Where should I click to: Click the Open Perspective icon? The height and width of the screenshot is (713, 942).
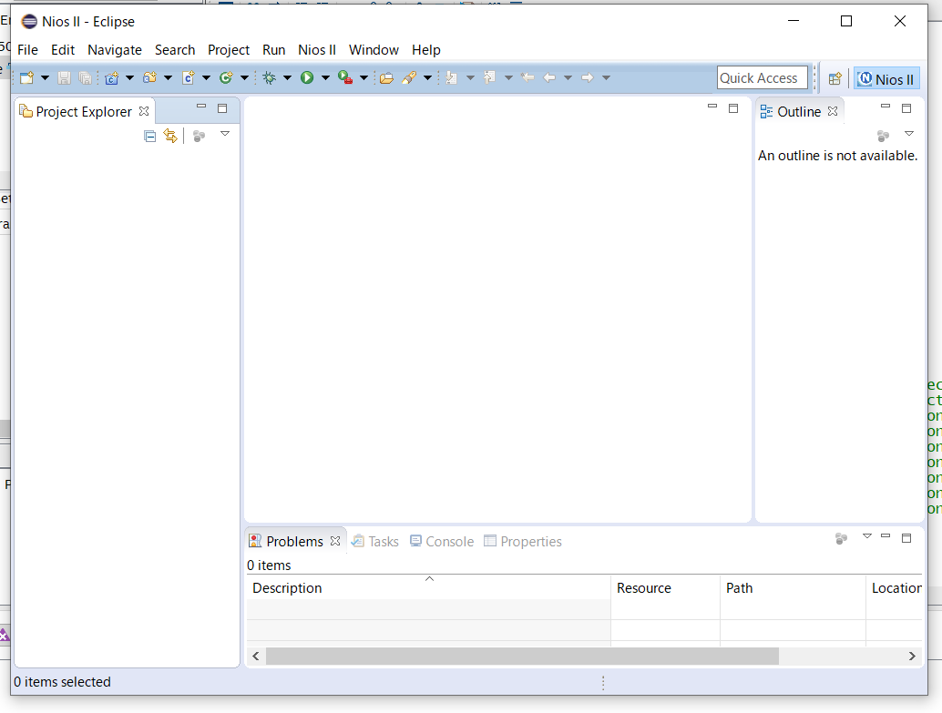tap(834, 78)
